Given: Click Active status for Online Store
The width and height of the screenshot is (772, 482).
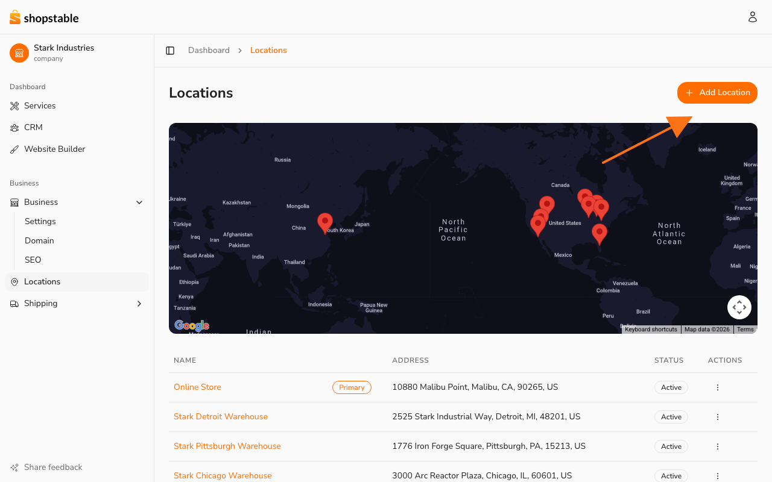Looking at the screenshot, I should click(671, 387).
